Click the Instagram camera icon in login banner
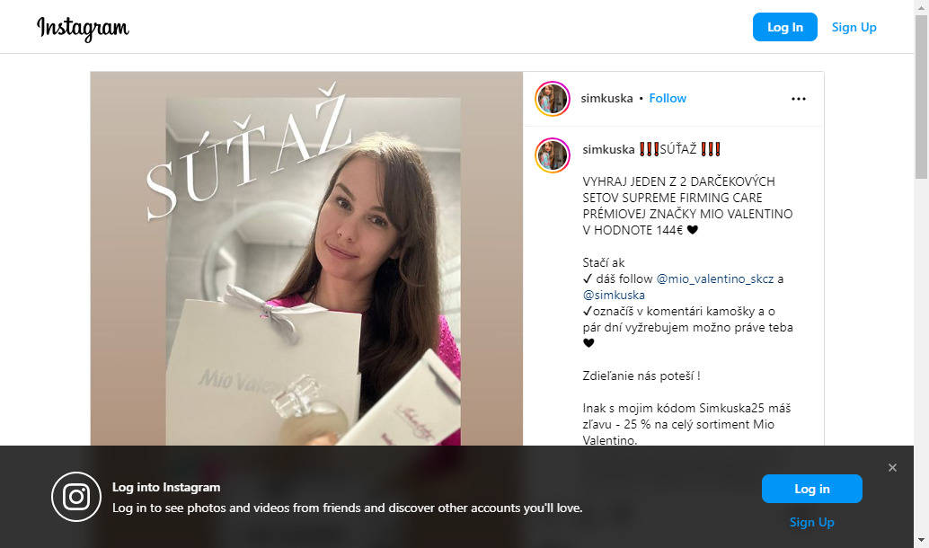Viewport: 929px width, 548px height. 76,497
